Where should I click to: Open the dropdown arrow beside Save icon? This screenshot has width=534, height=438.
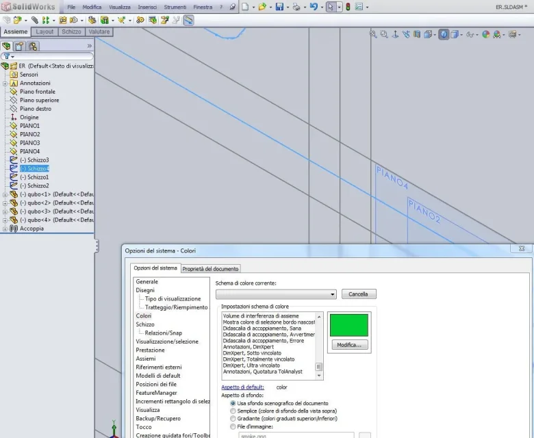click(288, 7)
